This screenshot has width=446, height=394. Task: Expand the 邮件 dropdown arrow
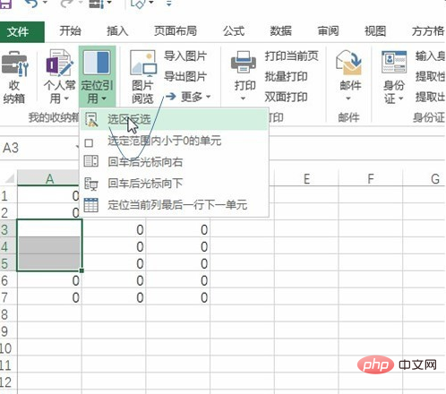click(x=348, y=98)
